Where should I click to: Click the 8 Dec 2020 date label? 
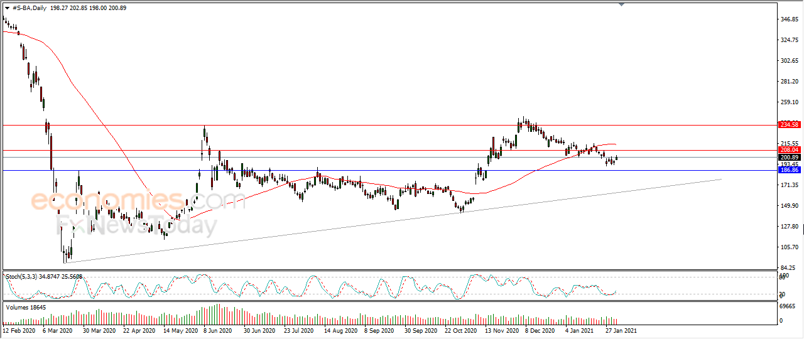point(540,330)
